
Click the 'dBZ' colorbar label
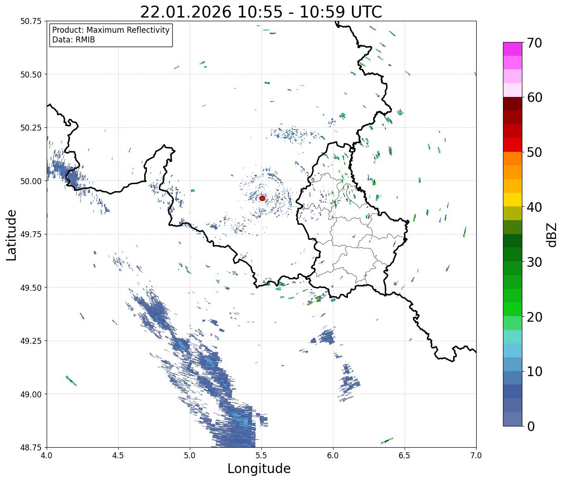click(x=551, y=234)
